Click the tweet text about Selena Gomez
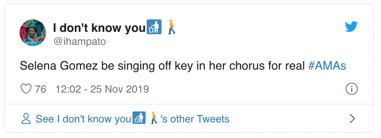 [x=183, y=66]
